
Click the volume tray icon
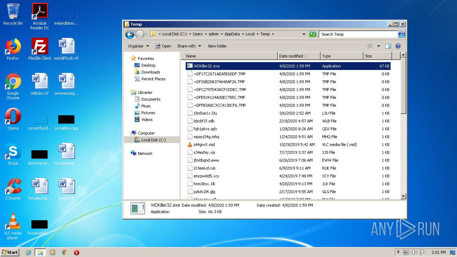click(415, 252)
